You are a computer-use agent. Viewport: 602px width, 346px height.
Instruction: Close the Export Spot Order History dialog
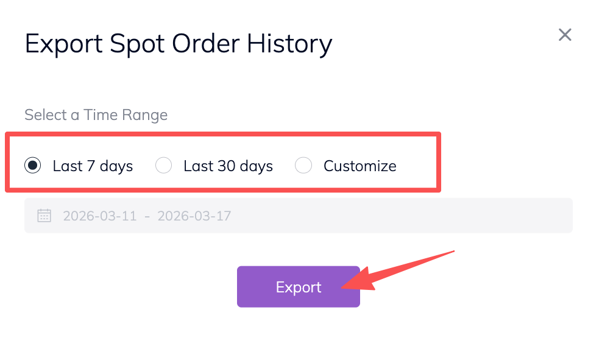click(565, 35)
